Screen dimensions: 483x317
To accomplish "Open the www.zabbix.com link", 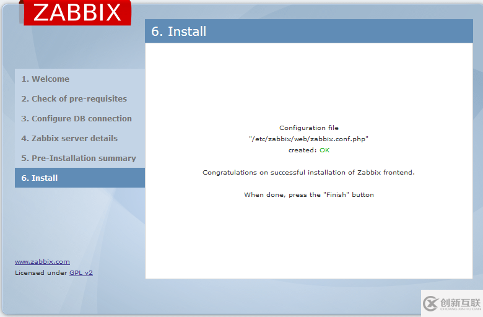I will (x=42, y=261).
